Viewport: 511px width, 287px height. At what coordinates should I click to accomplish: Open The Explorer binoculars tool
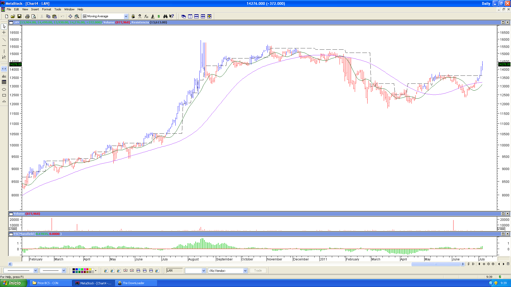tap(165, 16)
